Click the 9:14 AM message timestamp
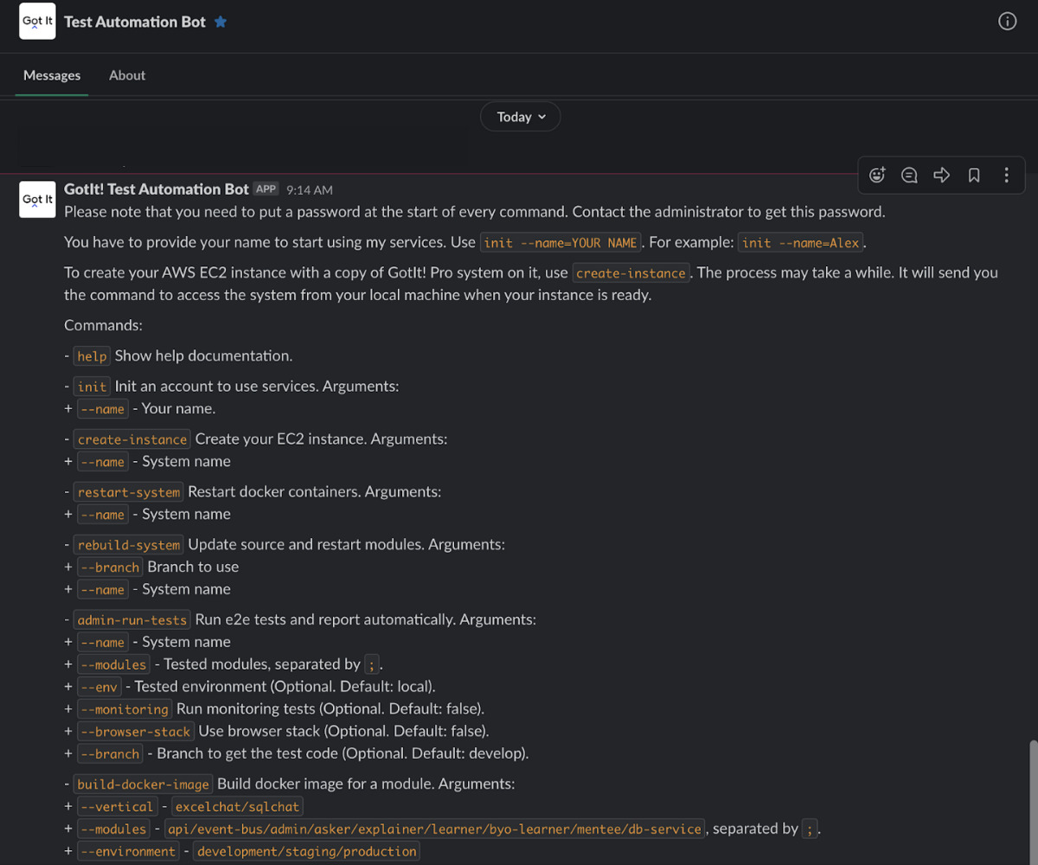Screen dimensions: 1038x865 tap(309, 189)
